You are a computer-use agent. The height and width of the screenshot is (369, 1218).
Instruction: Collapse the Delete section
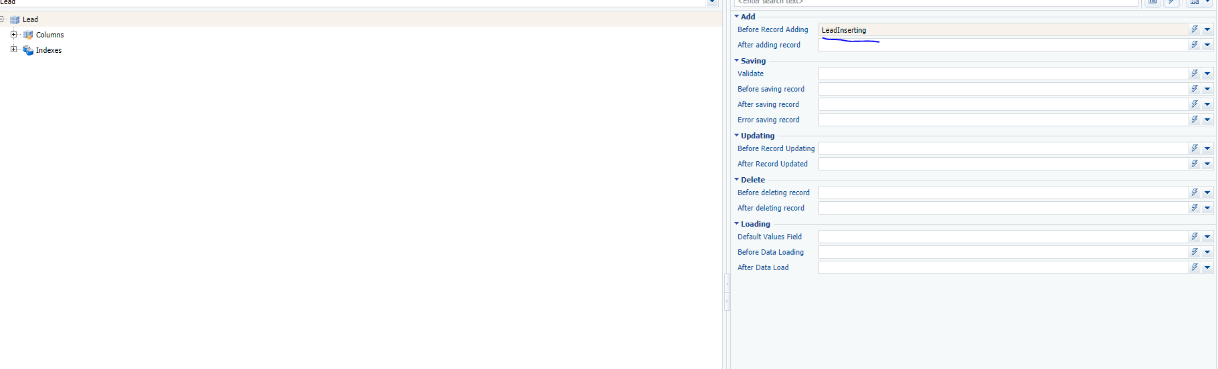click(x=737, y=179)
